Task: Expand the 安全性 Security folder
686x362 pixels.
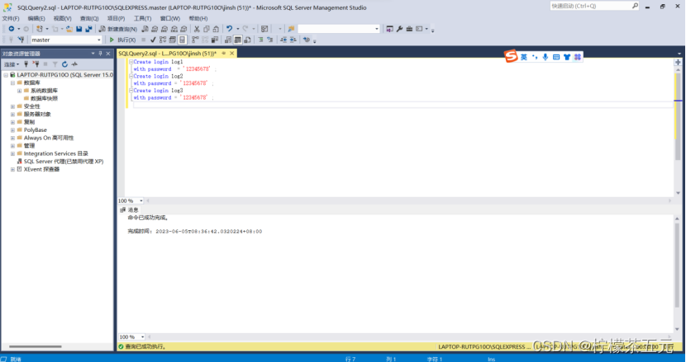Action: point(12,106)
